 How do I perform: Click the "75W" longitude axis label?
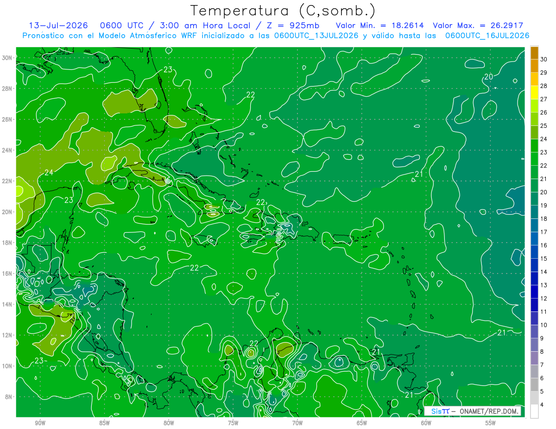coord(233,423)
